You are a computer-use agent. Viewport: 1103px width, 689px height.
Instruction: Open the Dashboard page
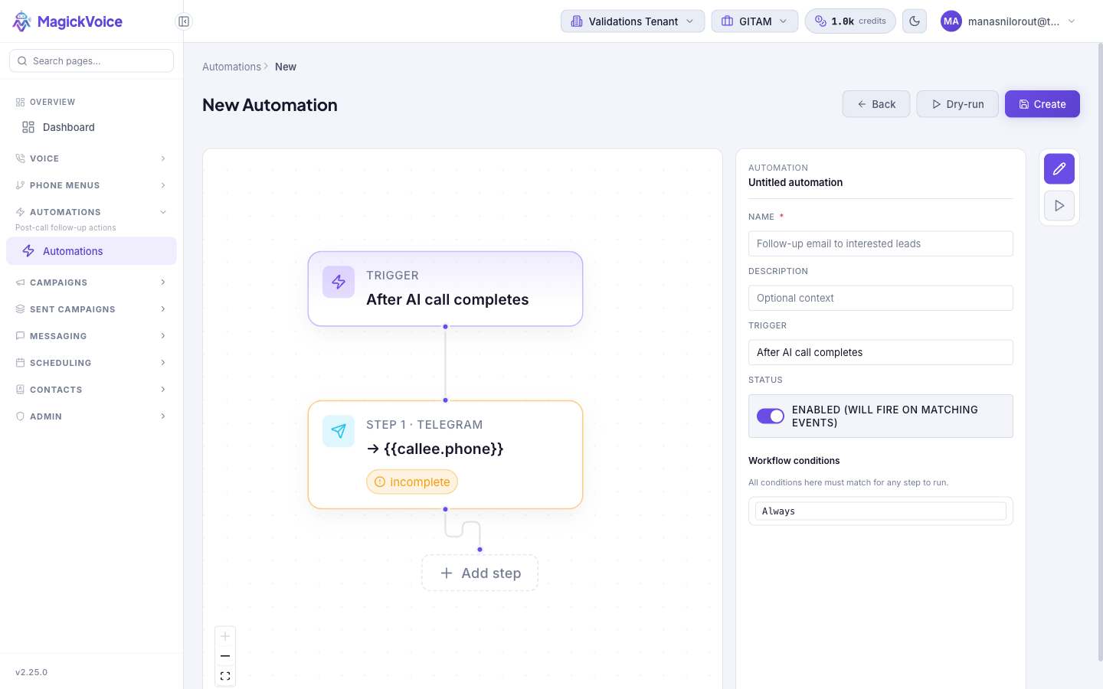click(x=91, y=127)
